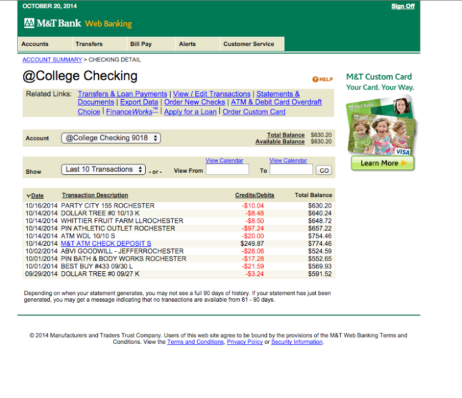Click the -$97.24 debit amount
The height and width of the screenshot is (398, 462).
coord(253,229)
